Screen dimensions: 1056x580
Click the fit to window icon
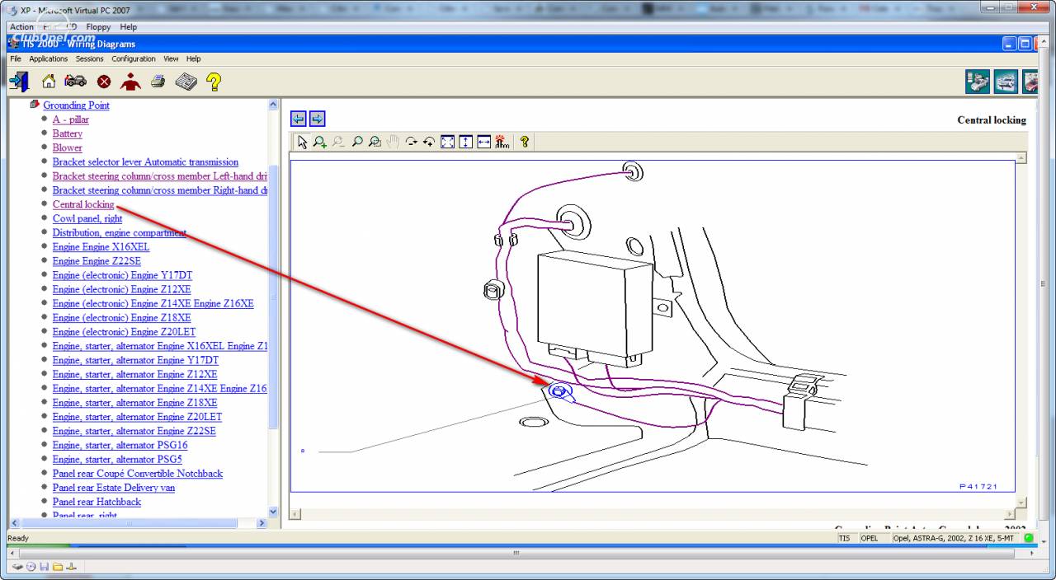447,142
